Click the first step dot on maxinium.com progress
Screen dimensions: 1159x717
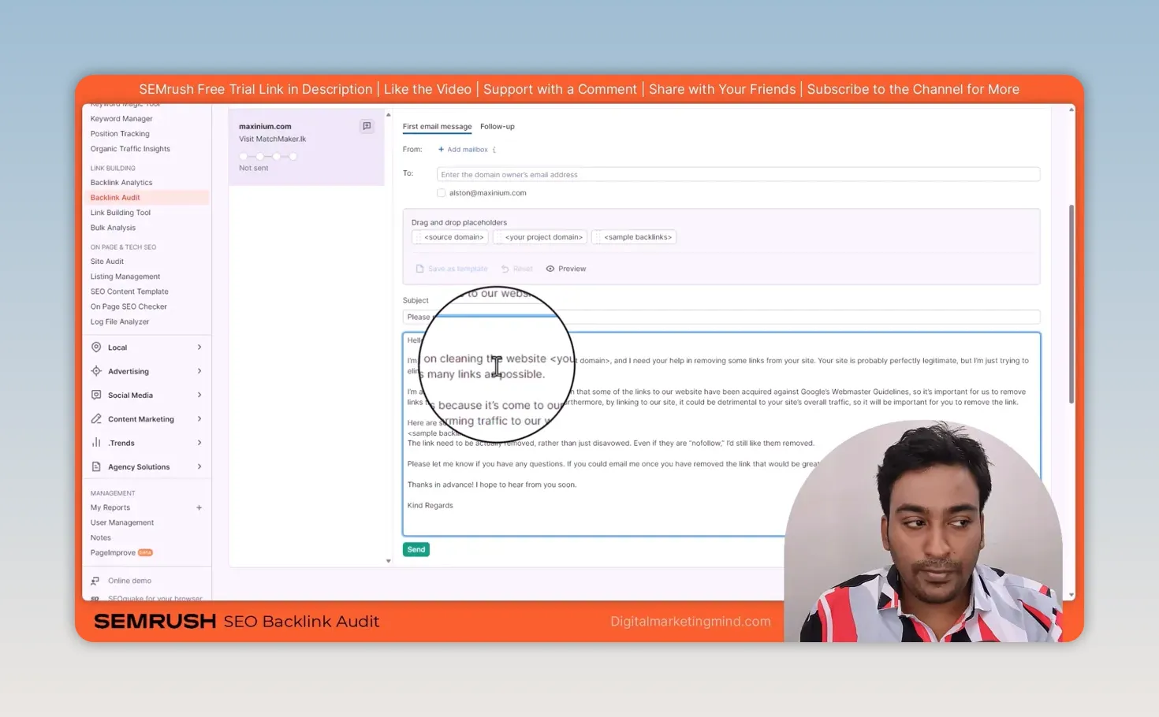[x=244, y=156]
